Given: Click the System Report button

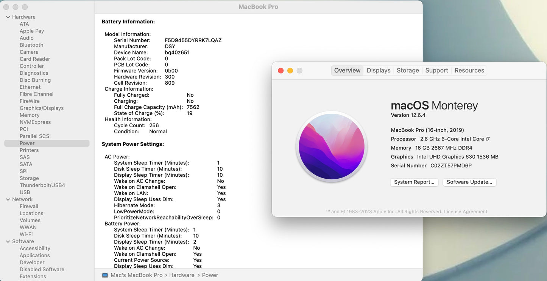Looking at the screenshot, I should pyautogui.click(x=414, y=182).
